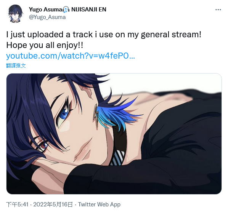This screenshot has height=214, width=228.
Task: Click the bright blue hair streak
Action: tap(116, 115)
